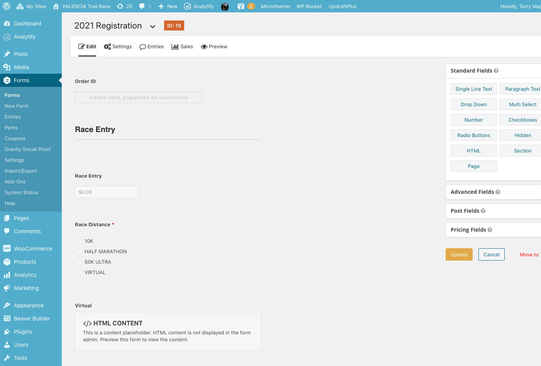The image size is (541, 366).
Task: Add a Number field
Action: point(474,120)
